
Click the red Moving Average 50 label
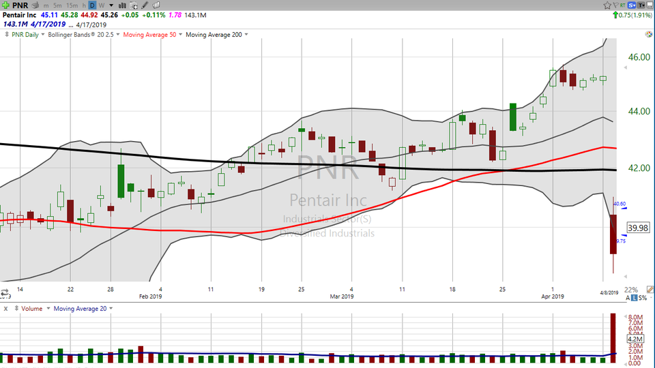coord(149,35)
